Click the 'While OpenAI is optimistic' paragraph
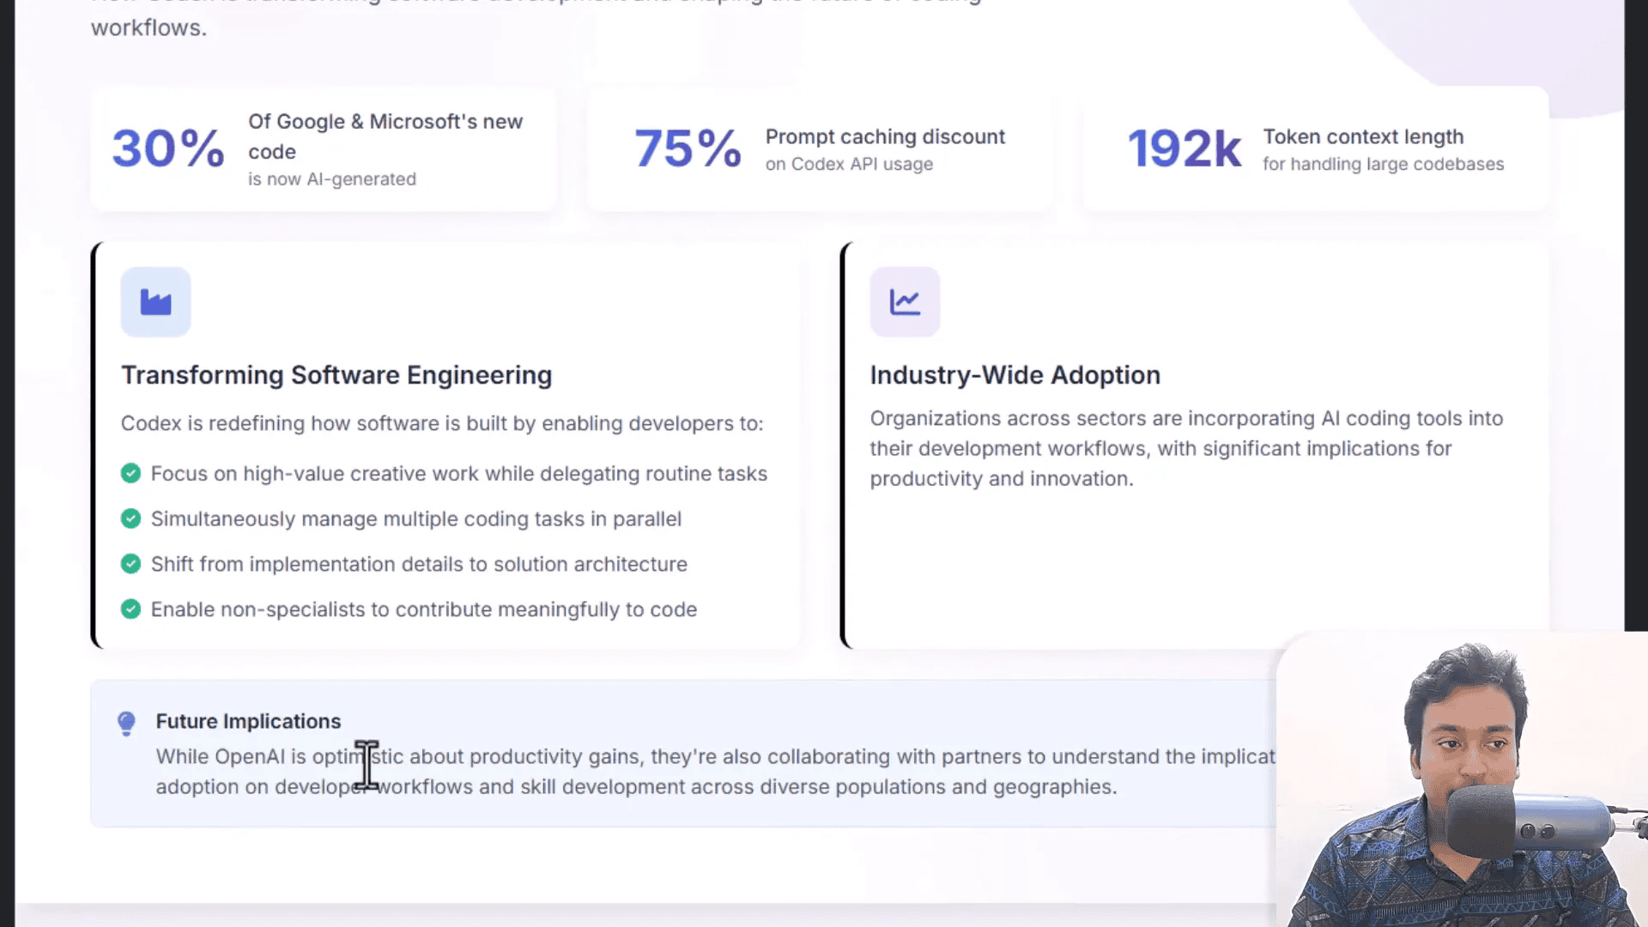1648x927 pixels. (x=715, y=772)
